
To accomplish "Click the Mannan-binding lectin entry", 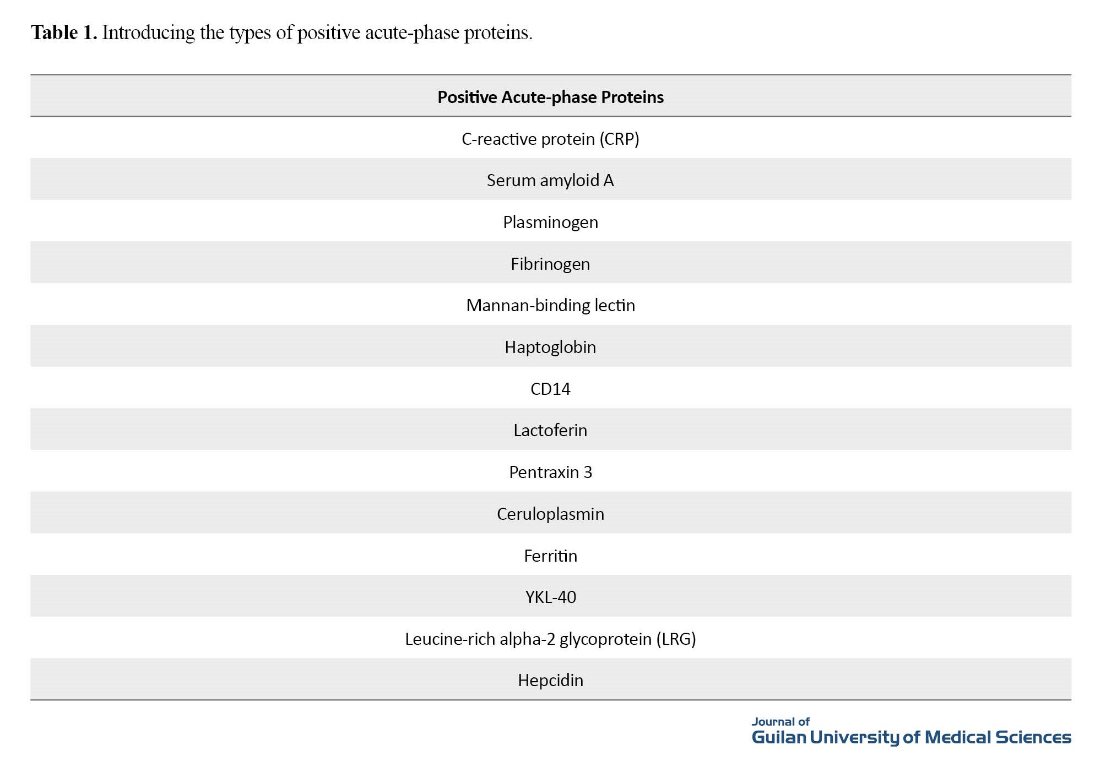I will (550, 305).
